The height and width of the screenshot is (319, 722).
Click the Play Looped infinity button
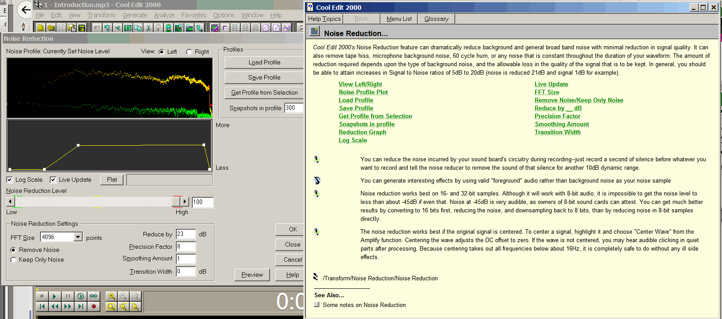[x=93, y=296]
